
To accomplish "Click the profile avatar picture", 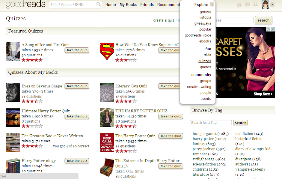I will [265, 4].
